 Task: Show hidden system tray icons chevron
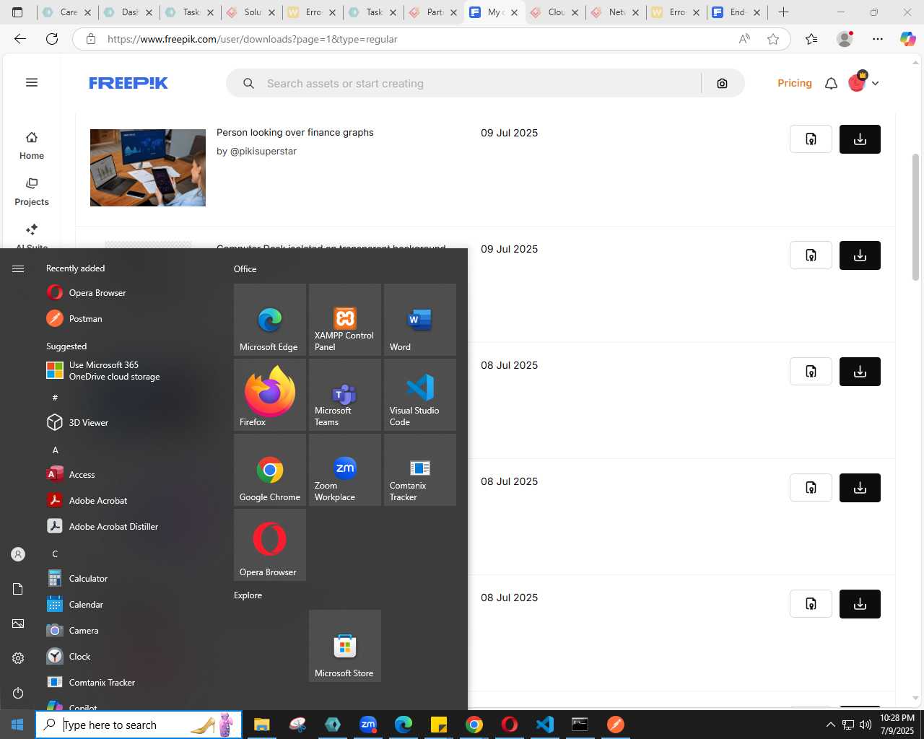[830, 725]
